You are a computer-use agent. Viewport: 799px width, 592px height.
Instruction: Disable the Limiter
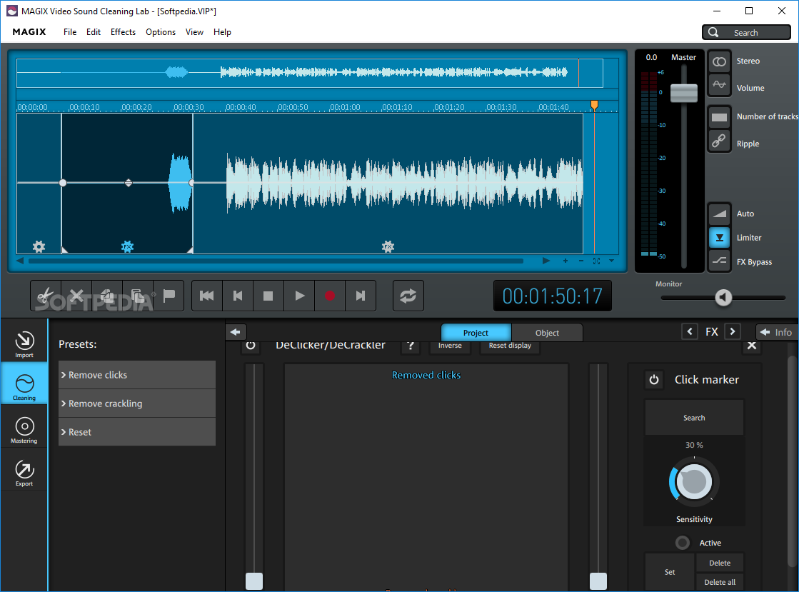click(719, 237)
